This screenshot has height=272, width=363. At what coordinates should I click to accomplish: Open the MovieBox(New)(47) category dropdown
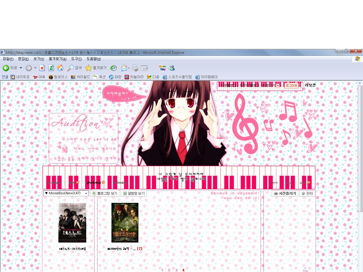66,193
